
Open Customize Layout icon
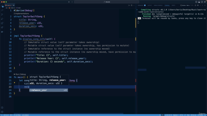(205, 2)
